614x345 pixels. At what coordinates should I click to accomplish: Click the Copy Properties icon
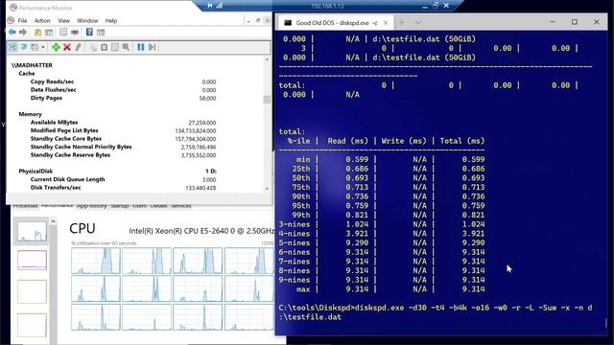click(x=93, y=47)
